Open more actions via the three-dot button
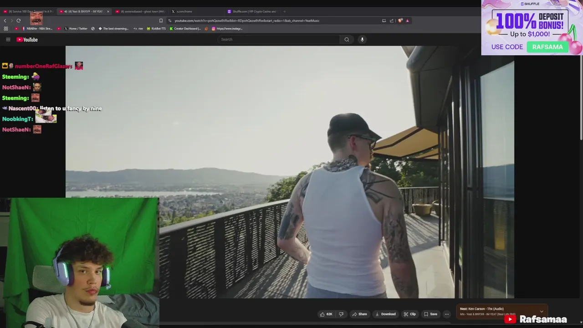The width and height of the screenshot is (583, 328). 446,314
